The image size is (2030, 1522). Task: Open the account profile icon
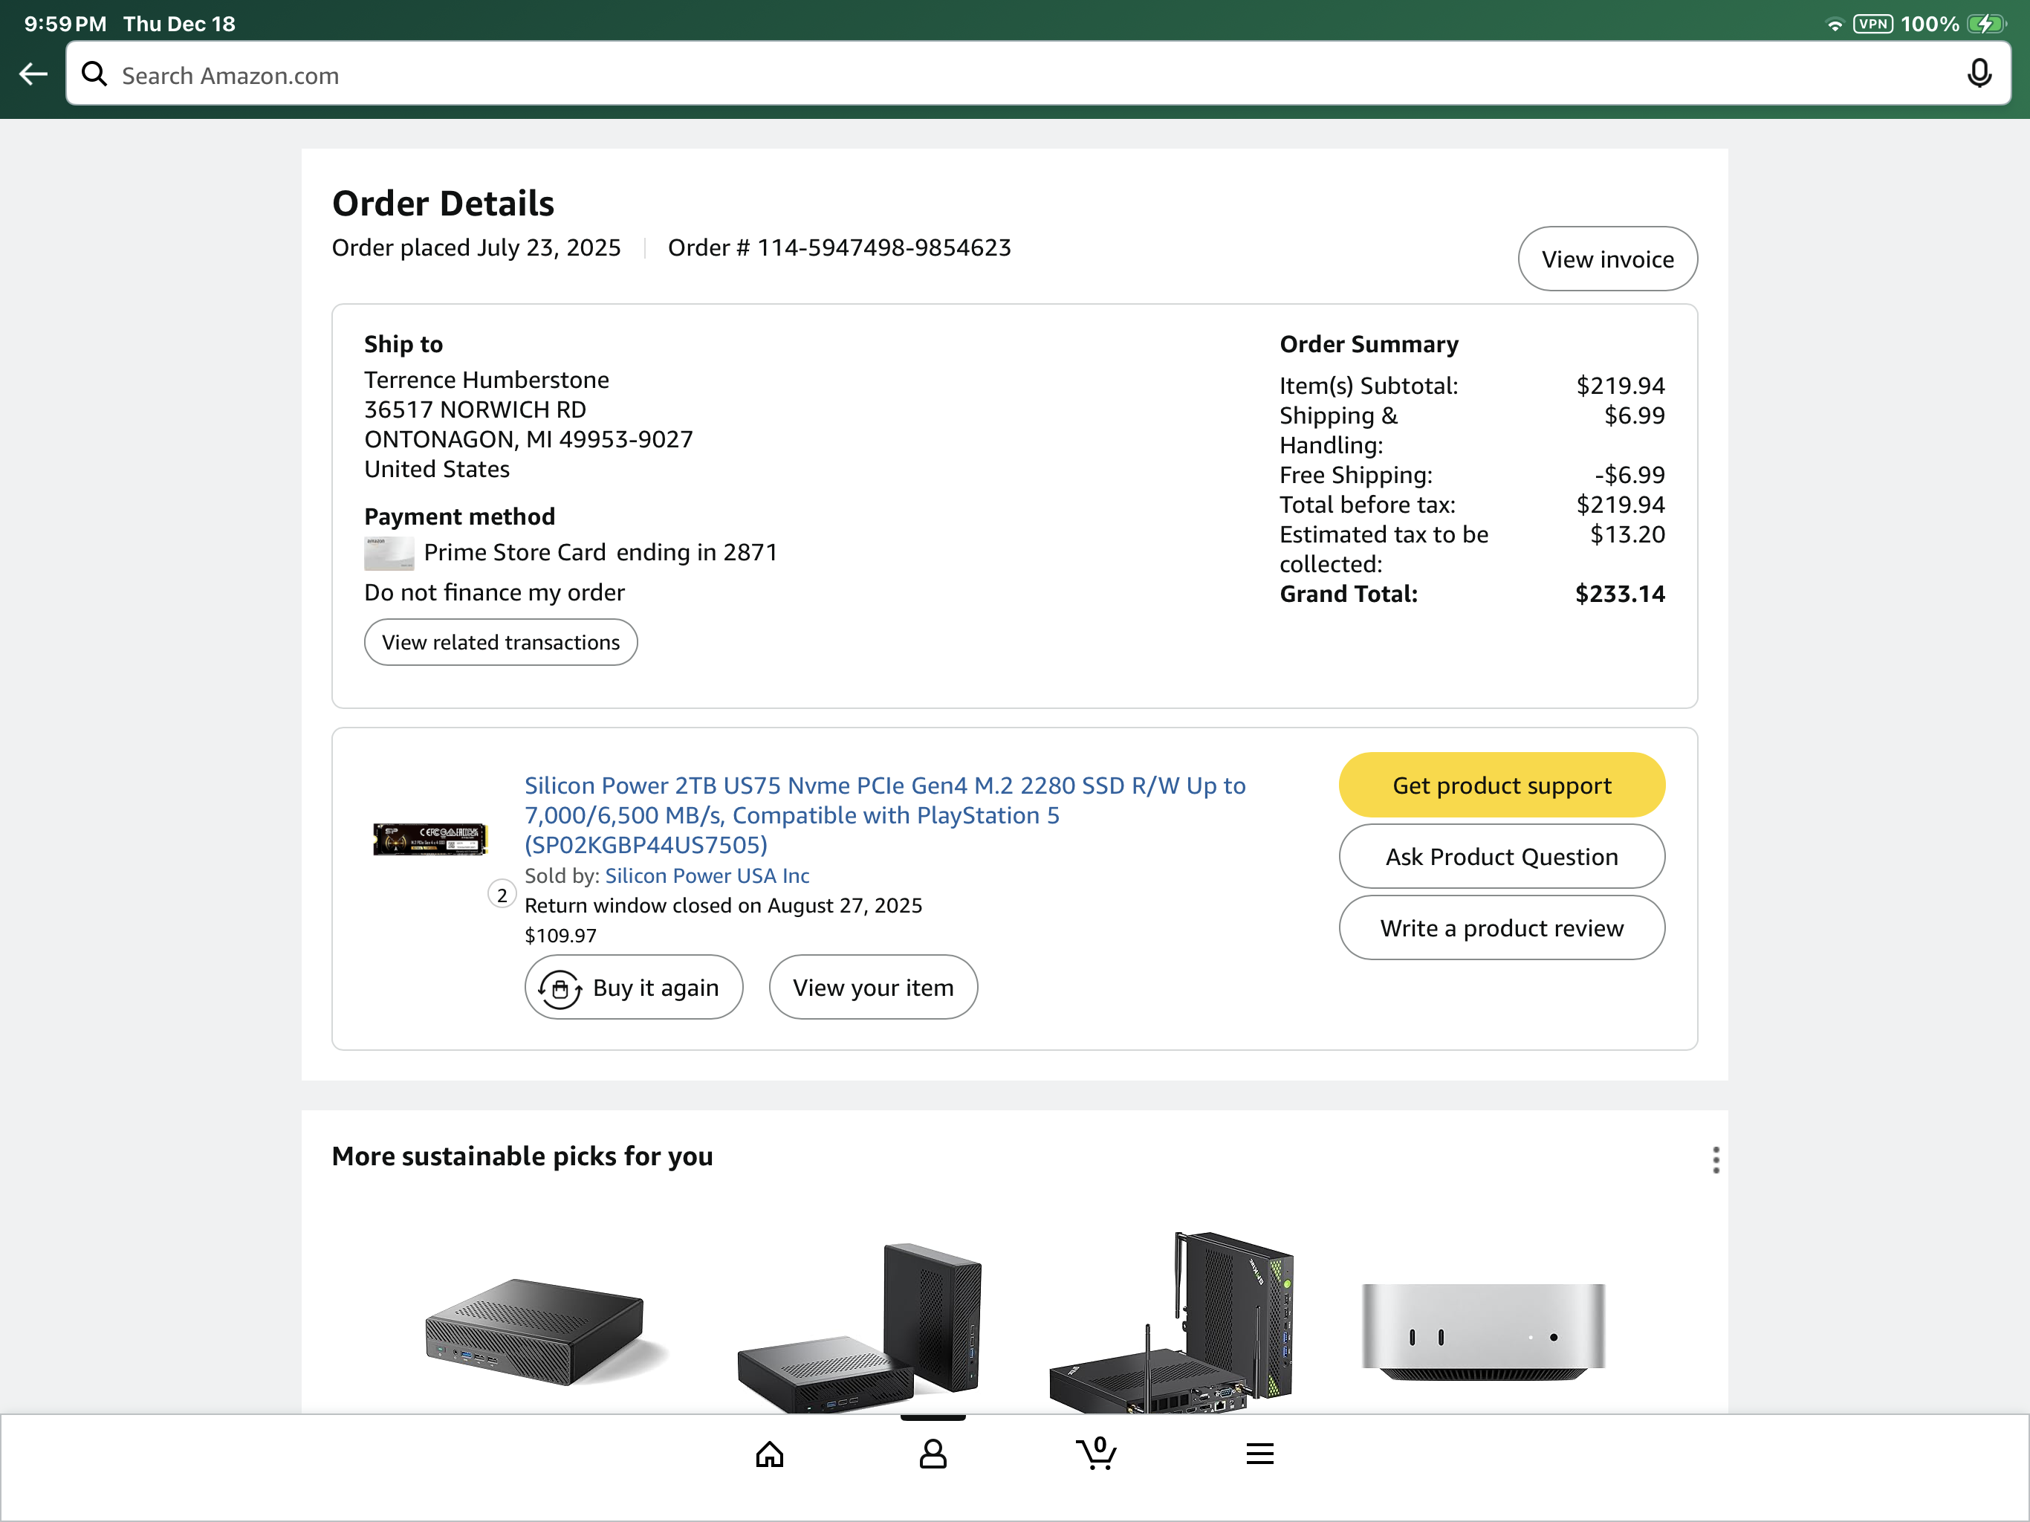pos(933,1453)
